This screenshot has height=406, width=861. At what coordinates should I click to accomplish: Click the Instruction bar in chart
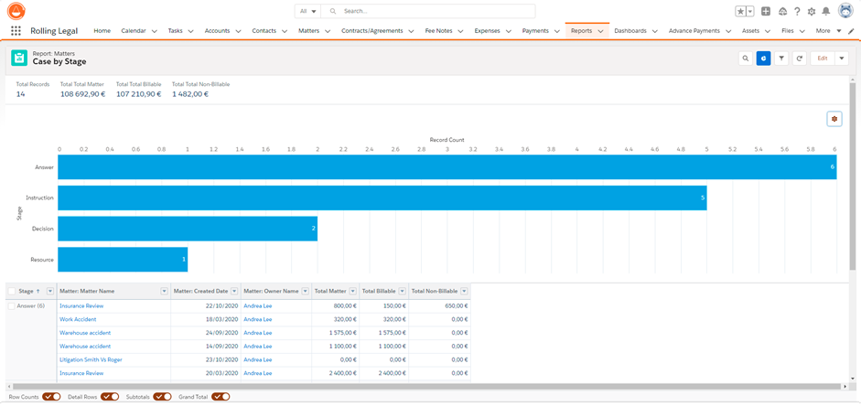[382, 198]
